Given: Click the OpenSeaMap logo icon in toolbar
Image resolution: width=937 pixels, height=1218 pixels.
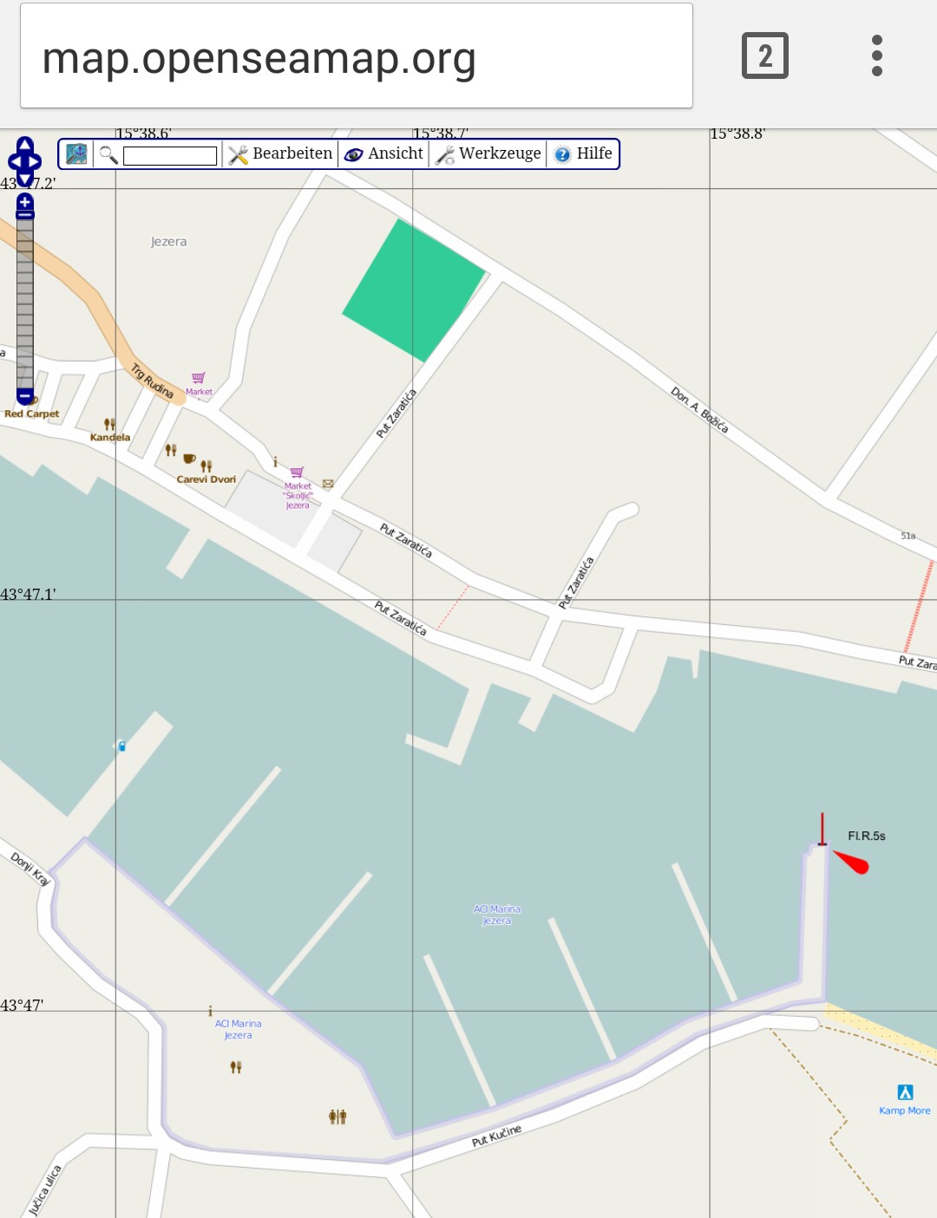Looking at the screenshot, I should click(x=76, y=154).
